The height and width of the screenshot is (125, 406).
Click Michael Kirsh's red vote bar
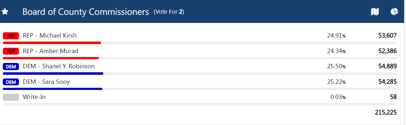[x=52, y=42]
